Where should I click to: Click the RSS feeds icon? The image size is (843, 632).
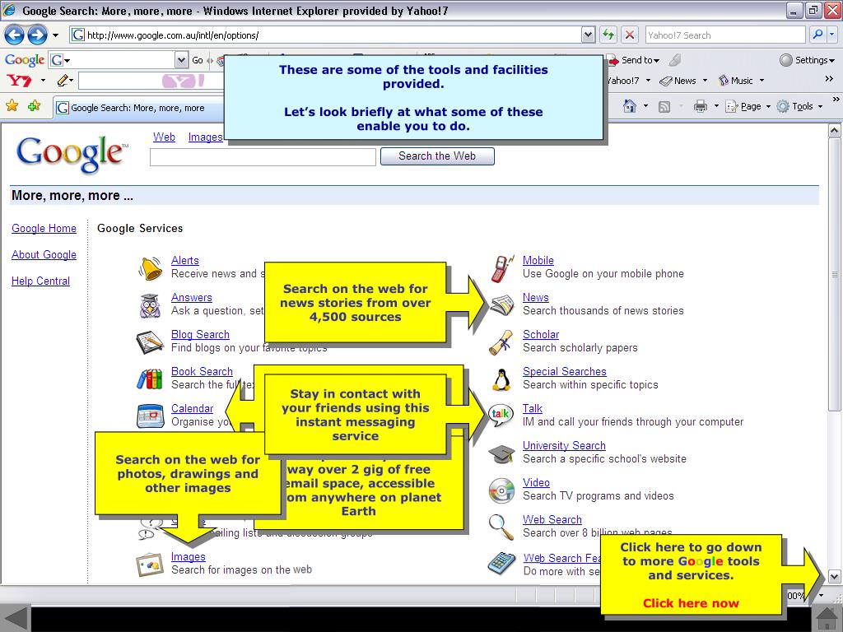point(664,106)
